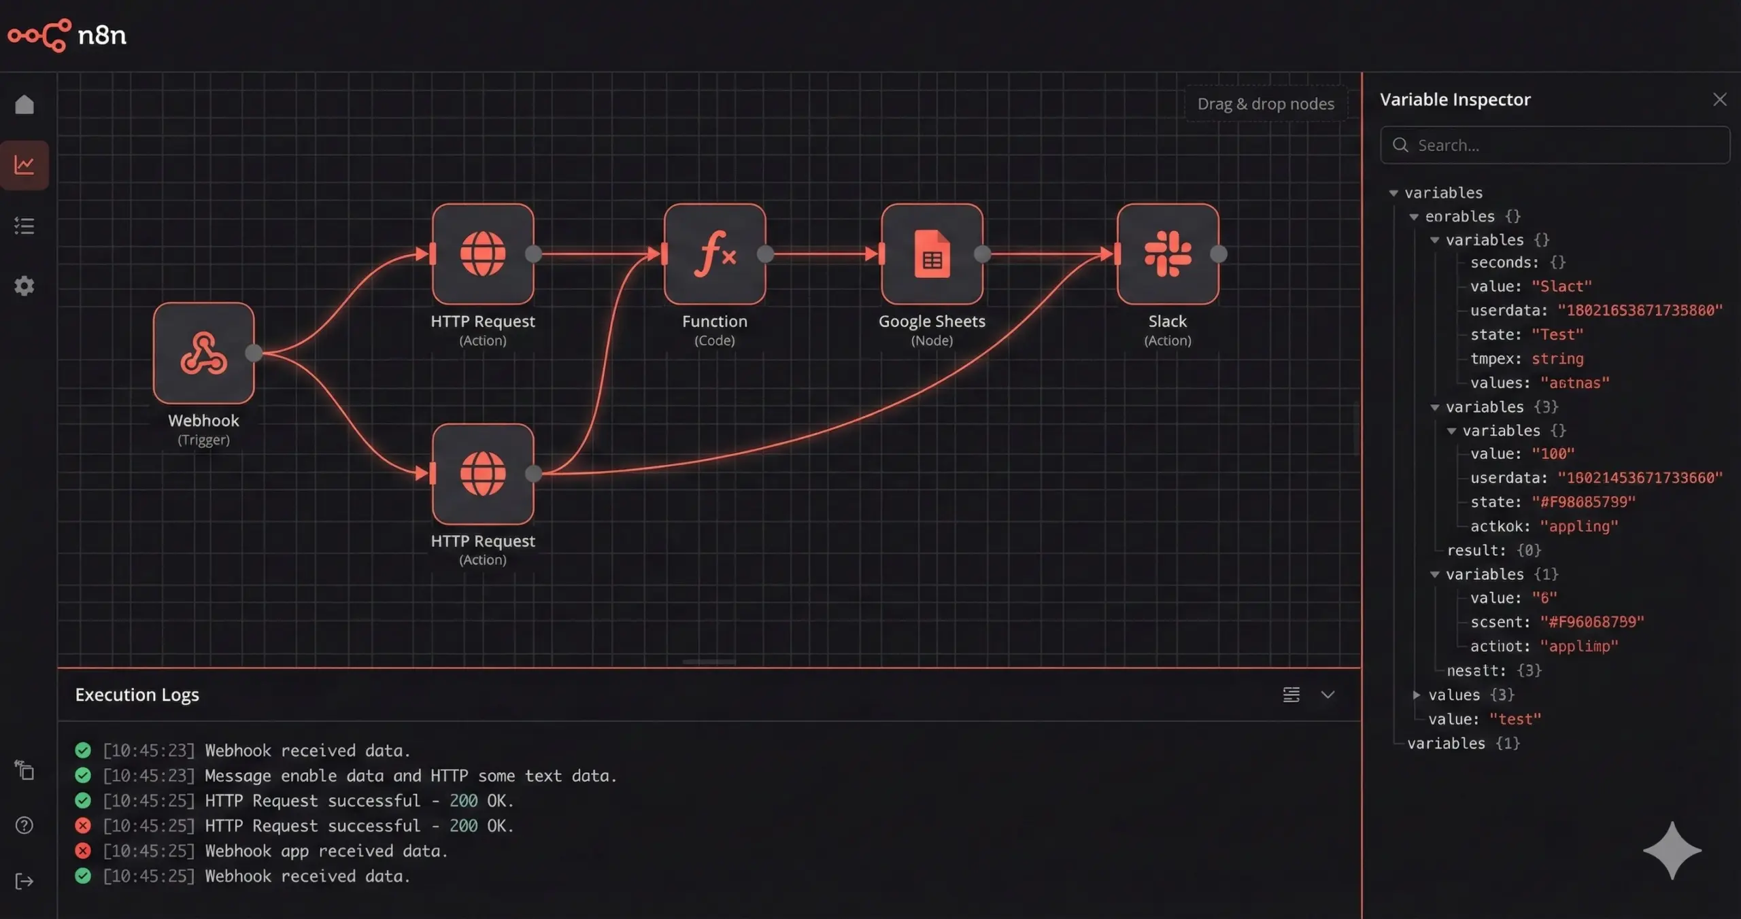Close the Variable Inspector panel
This screenshot has width=1741, height=919.
point(1719,100)
